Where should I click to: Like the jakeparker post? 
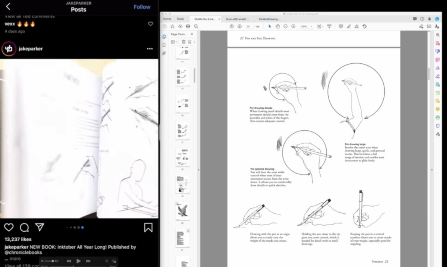pos(9,227)
